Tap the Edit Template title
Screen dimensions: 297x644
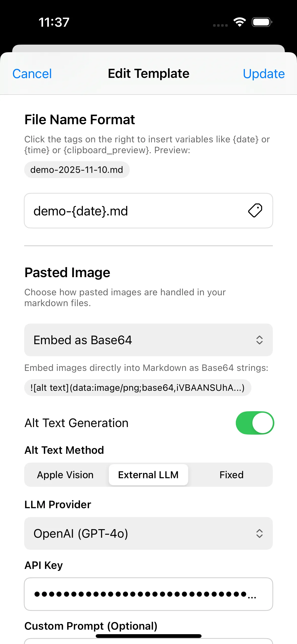(x=148, y=73)
